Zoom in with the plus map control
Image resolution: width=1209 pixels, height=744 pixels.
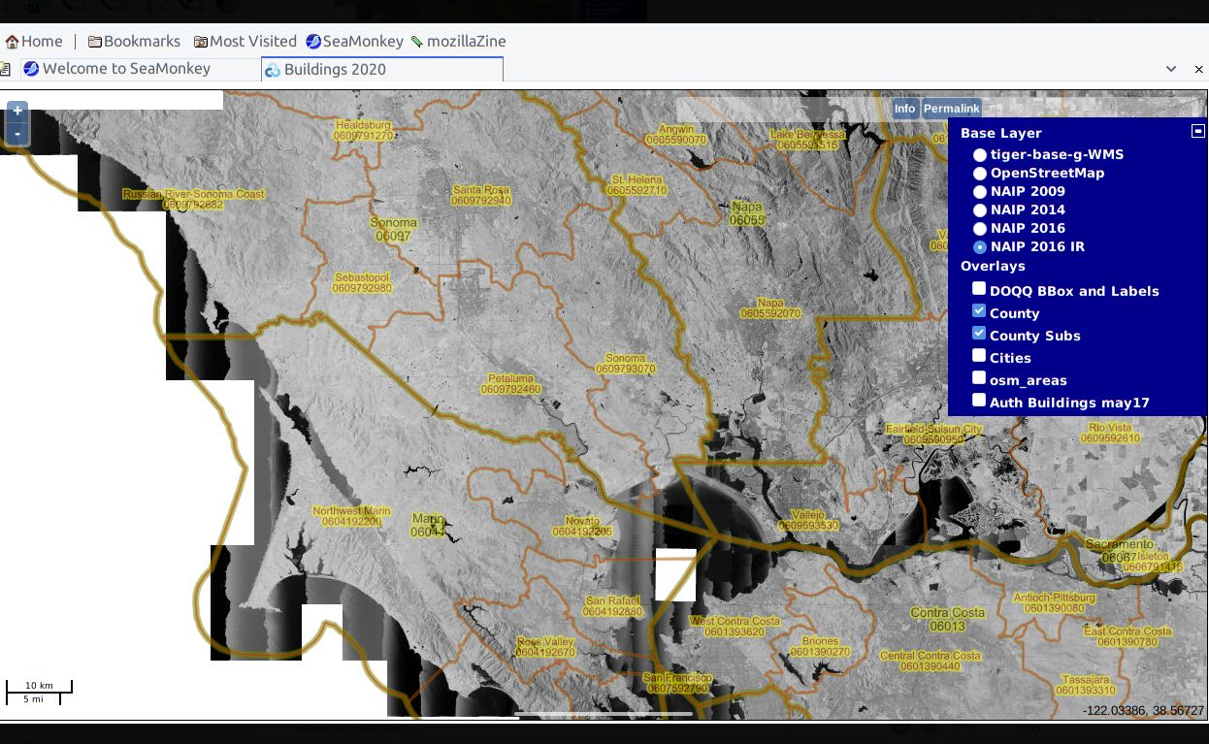[17, 111]
